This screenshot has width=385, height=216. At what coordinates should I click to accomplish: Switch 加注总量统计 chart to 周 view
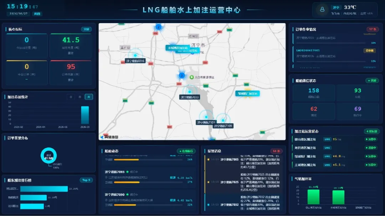point(80,97)
